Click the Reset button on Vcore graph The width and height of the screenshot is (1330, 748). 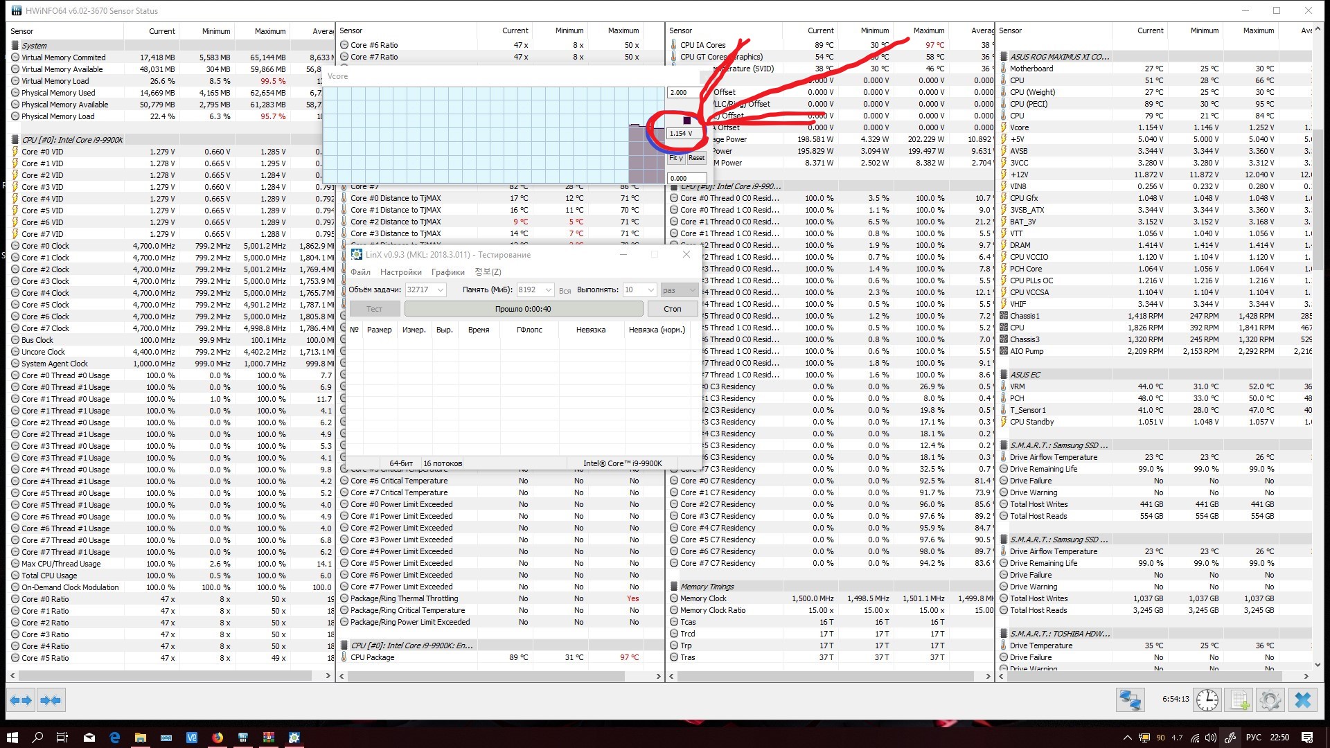[x=696, y=158]
